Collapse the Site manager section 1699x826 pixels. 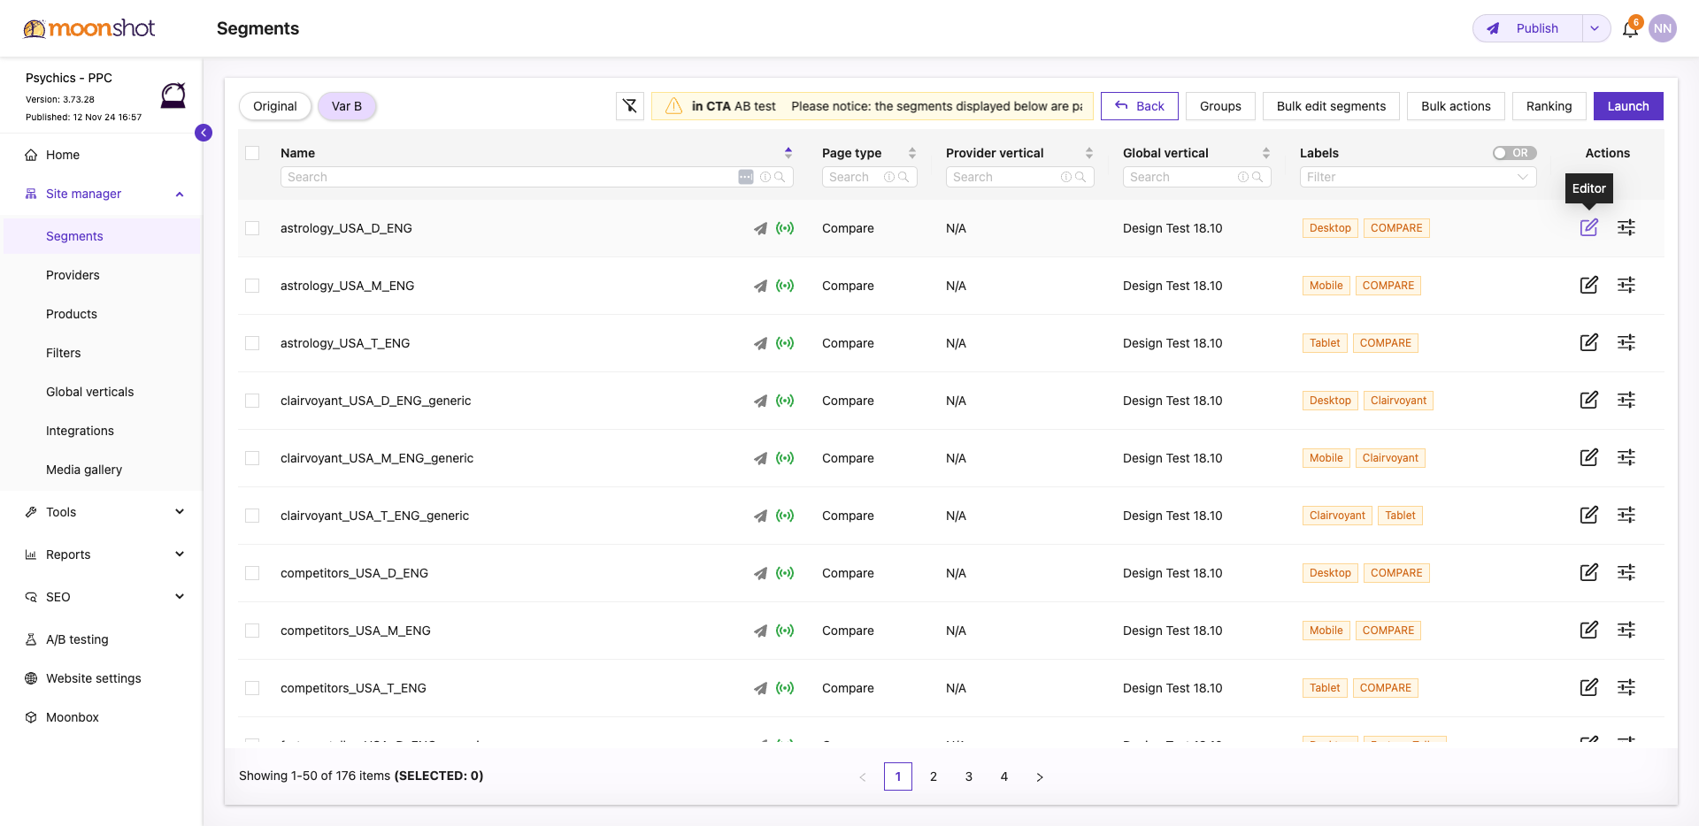[x=180, y=194]
